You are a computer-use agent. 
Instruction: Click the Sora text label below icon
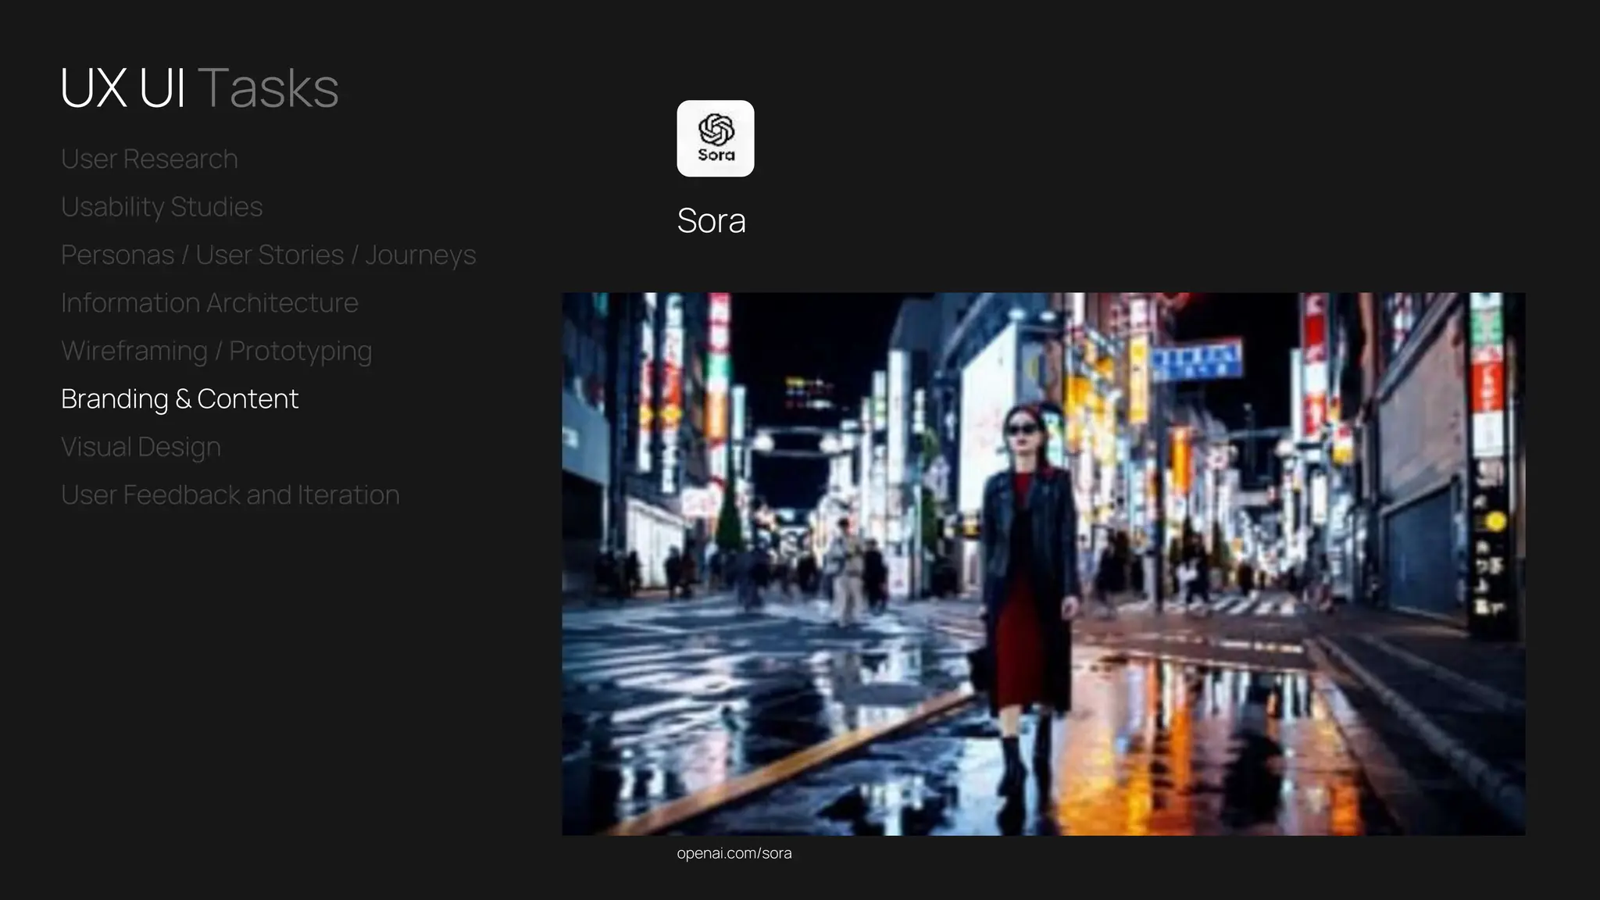(711, 221)
